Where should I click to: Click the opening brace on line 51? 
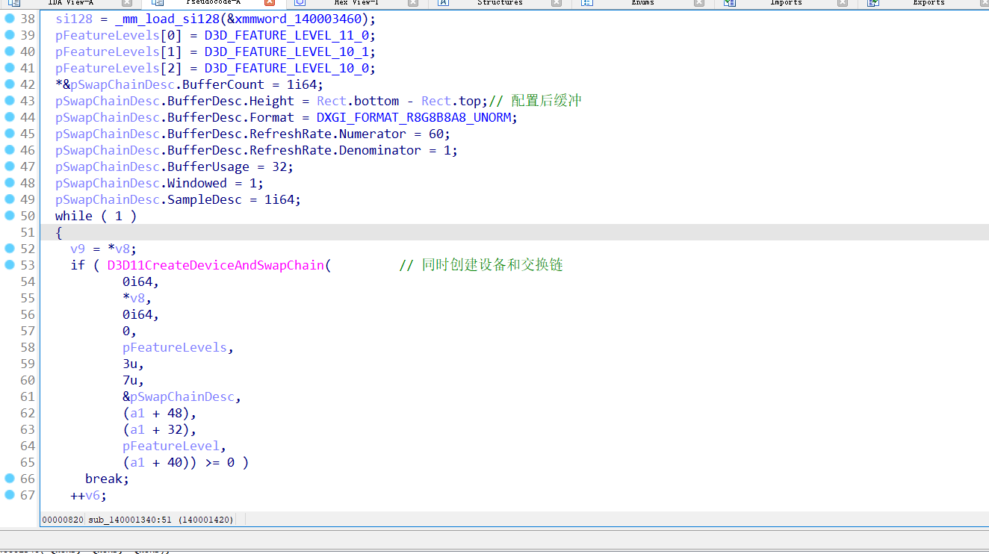click(59, 232)
